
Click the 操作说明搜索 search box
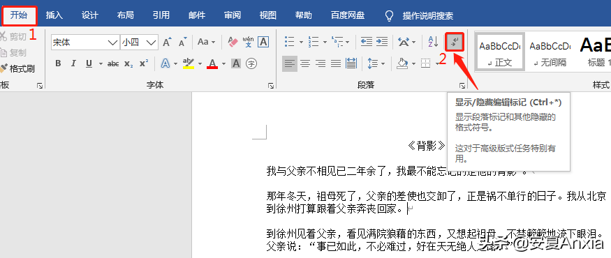pos(428,16)
